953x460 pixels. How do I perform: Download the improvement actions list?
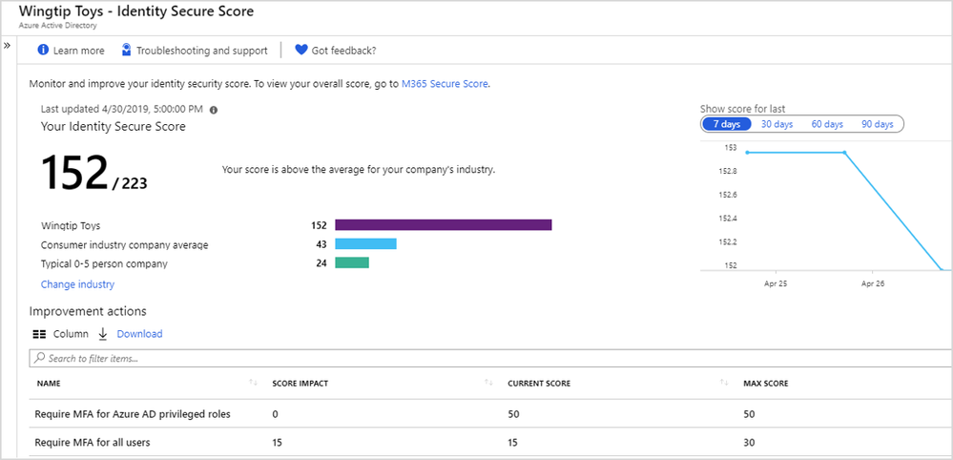coord(139,334)
